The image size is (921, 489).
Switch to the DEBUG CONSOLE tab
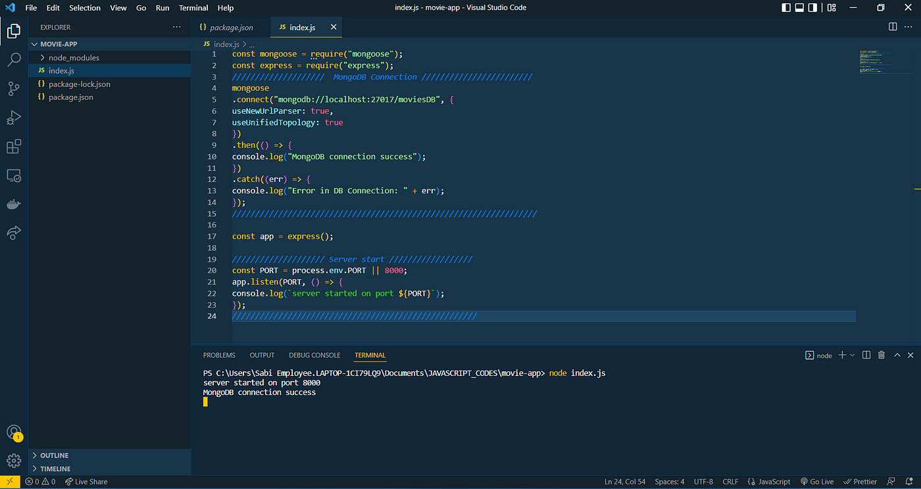(314, 355)
